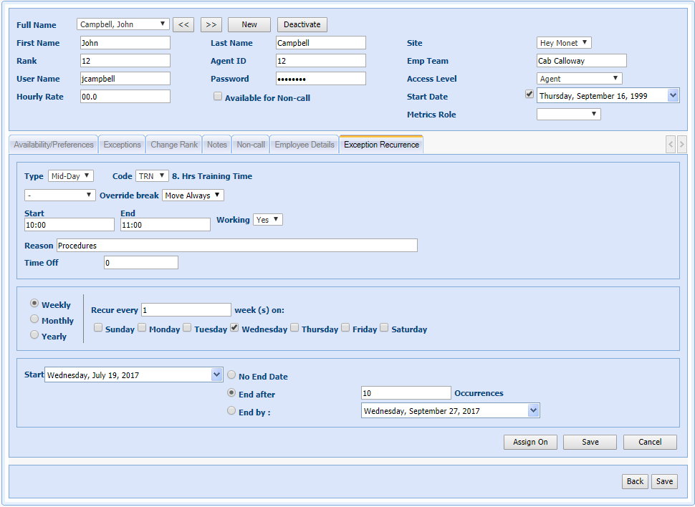Open the Override break dropdown
695x507 pixels.
(193, 195)
